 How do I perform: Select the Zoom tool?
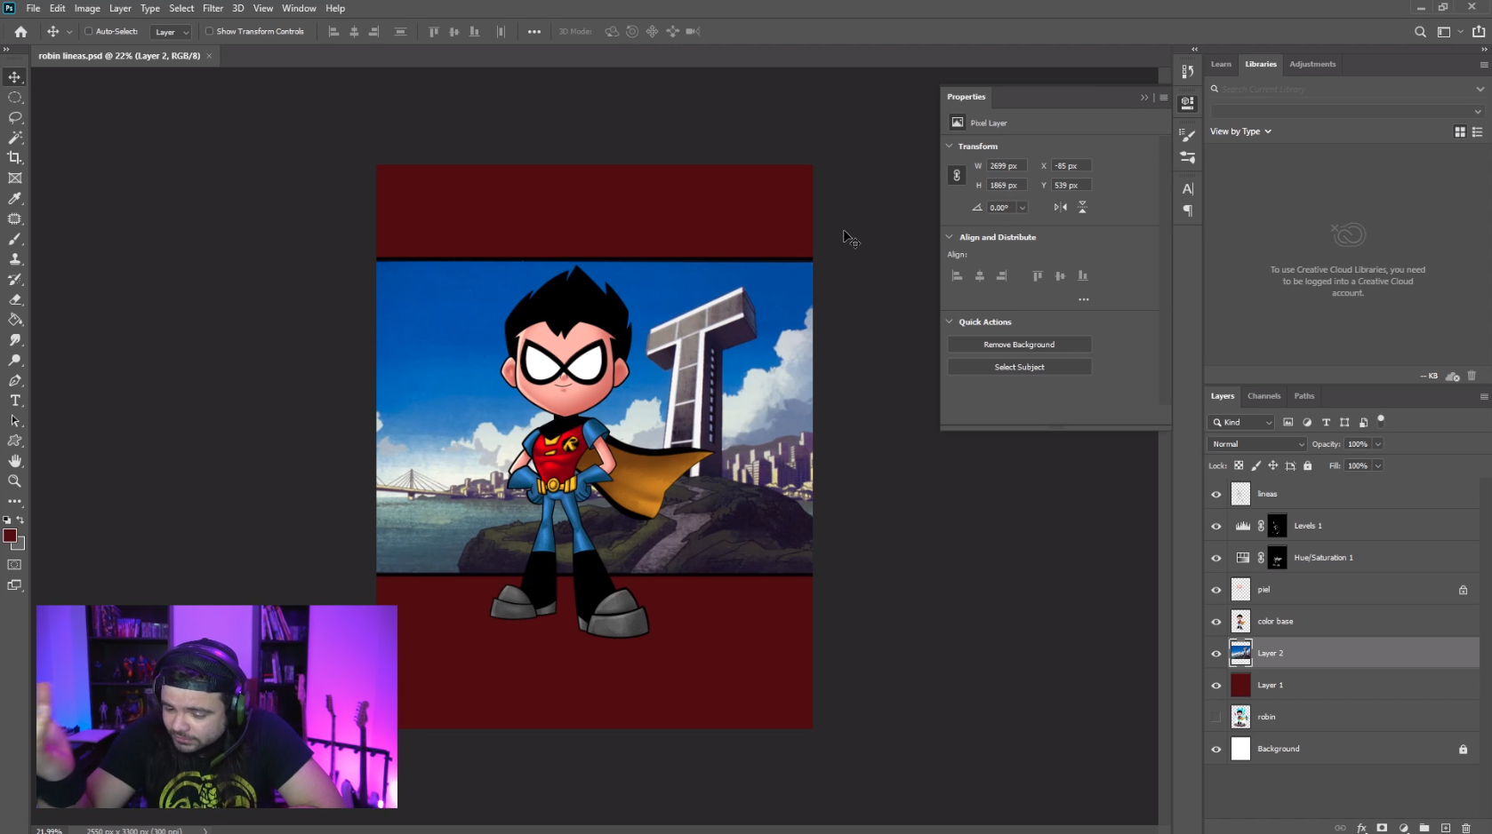point(15,481)
